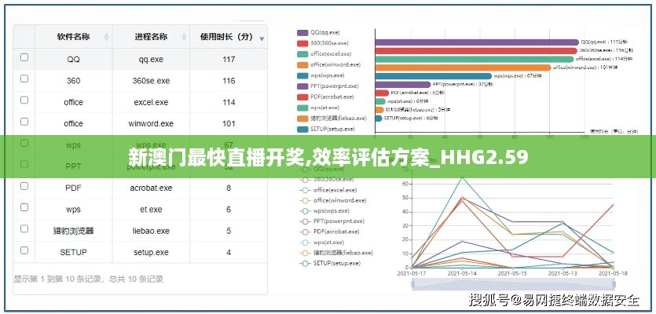
Task: Click the 猎豹浏览器 software name cell
Action: pyautogui.click(x=74, y=231)
